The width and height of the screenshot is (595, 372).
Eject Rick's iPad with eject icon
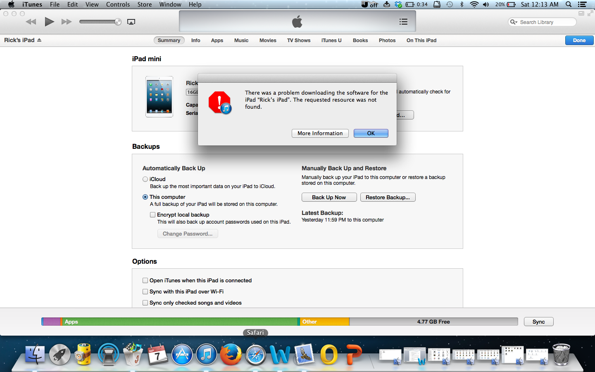click(39, 40)
